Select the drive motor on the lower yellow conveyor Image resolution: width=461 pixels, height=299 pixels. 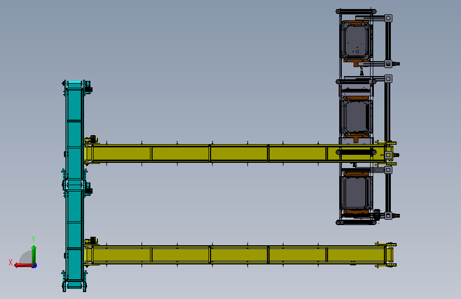[x=92, y=240]
